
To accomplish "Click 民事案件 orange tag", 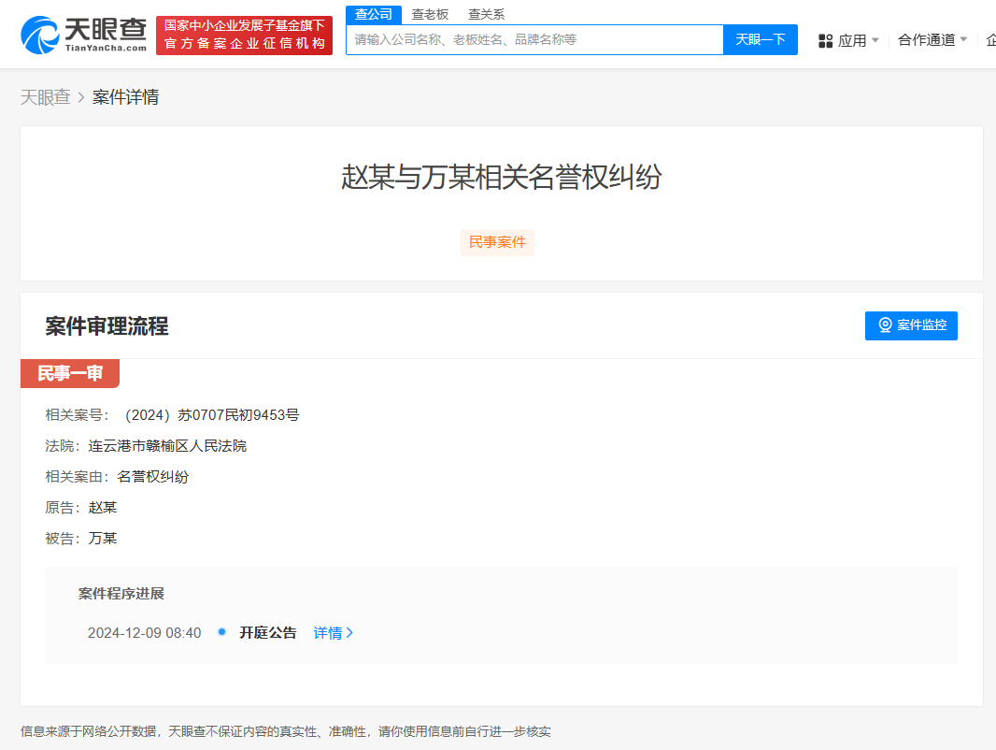I will point(497,242).
